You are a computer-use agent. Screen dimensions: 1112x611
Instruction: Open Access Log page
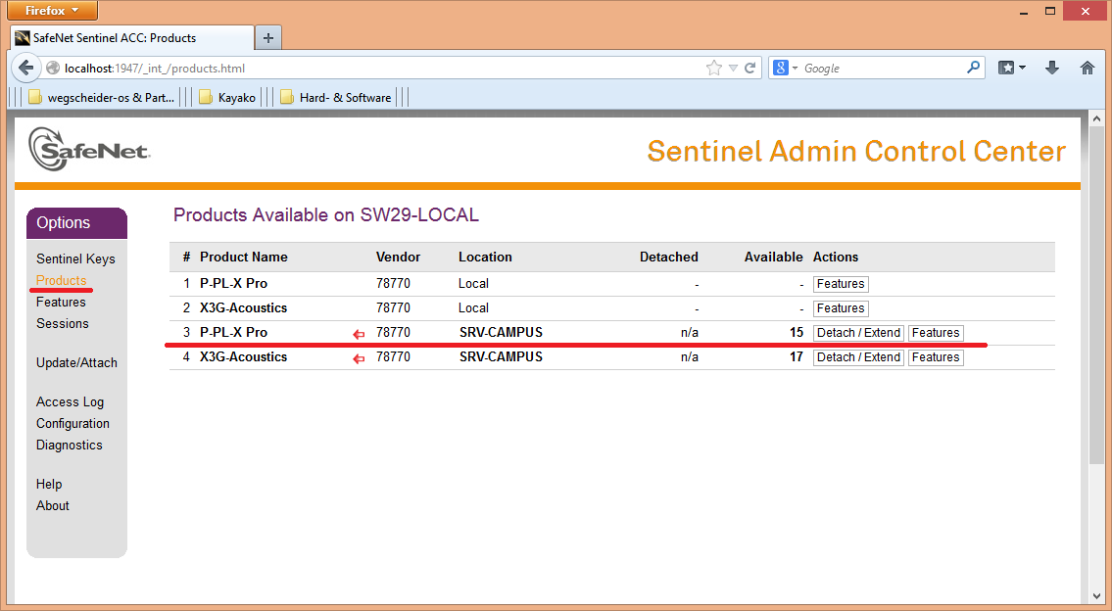click(x=70, y=401)
